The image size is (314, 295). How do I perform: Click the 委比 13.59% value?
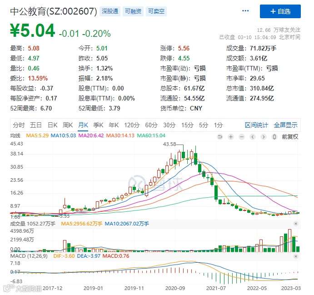(38, 78)
